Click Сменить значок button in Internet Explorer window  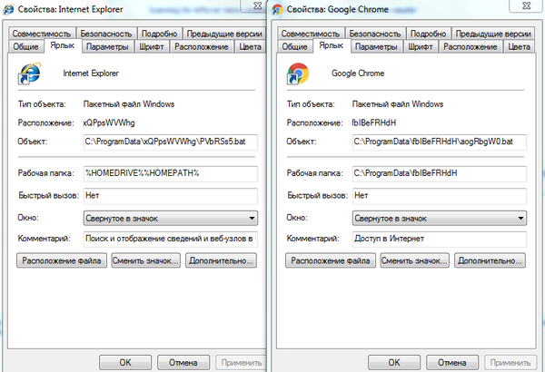(146, 260)
